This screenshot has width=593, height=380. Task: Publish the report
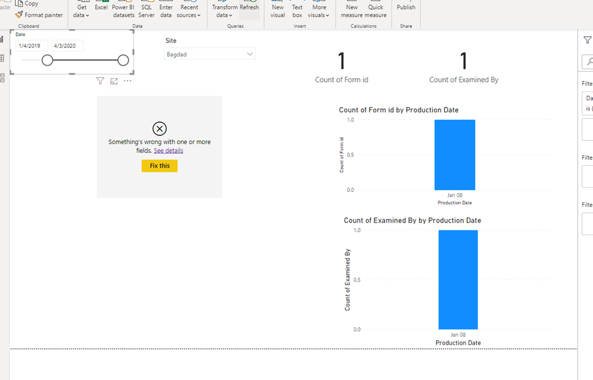tap(406, 7)
